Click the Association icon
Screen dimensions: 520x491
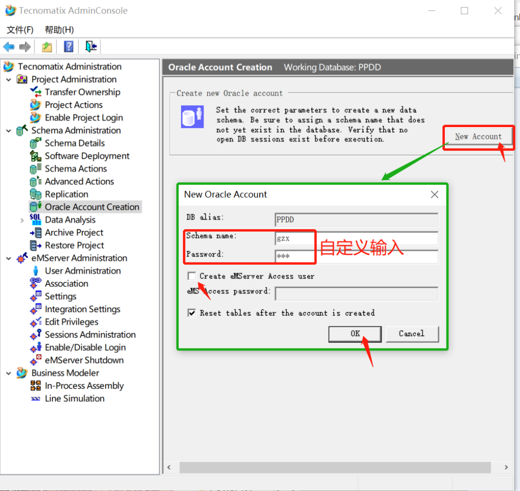point(36,284)
